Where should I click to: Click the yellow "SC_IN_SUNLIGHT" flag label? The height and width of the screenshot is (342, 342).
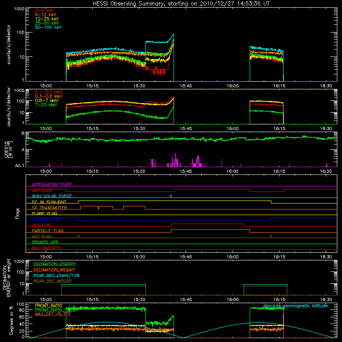(x=49, y=202)
